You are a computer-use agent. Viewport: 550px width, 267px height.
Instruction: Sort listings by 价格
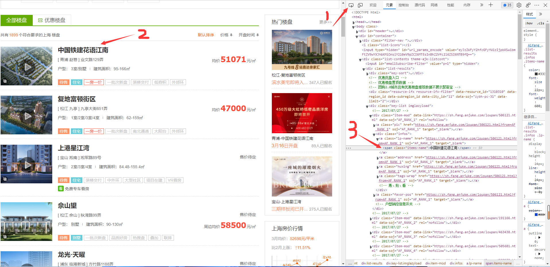[x=226, y=35]
